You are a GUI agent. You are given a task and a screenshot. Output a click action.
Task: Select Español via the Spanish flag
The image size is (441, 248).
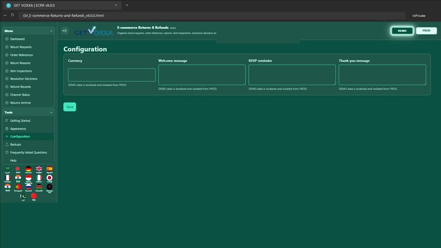[49, 170]
